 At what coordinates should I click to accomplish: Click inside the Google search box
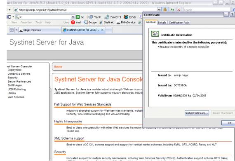coord(207,10)
